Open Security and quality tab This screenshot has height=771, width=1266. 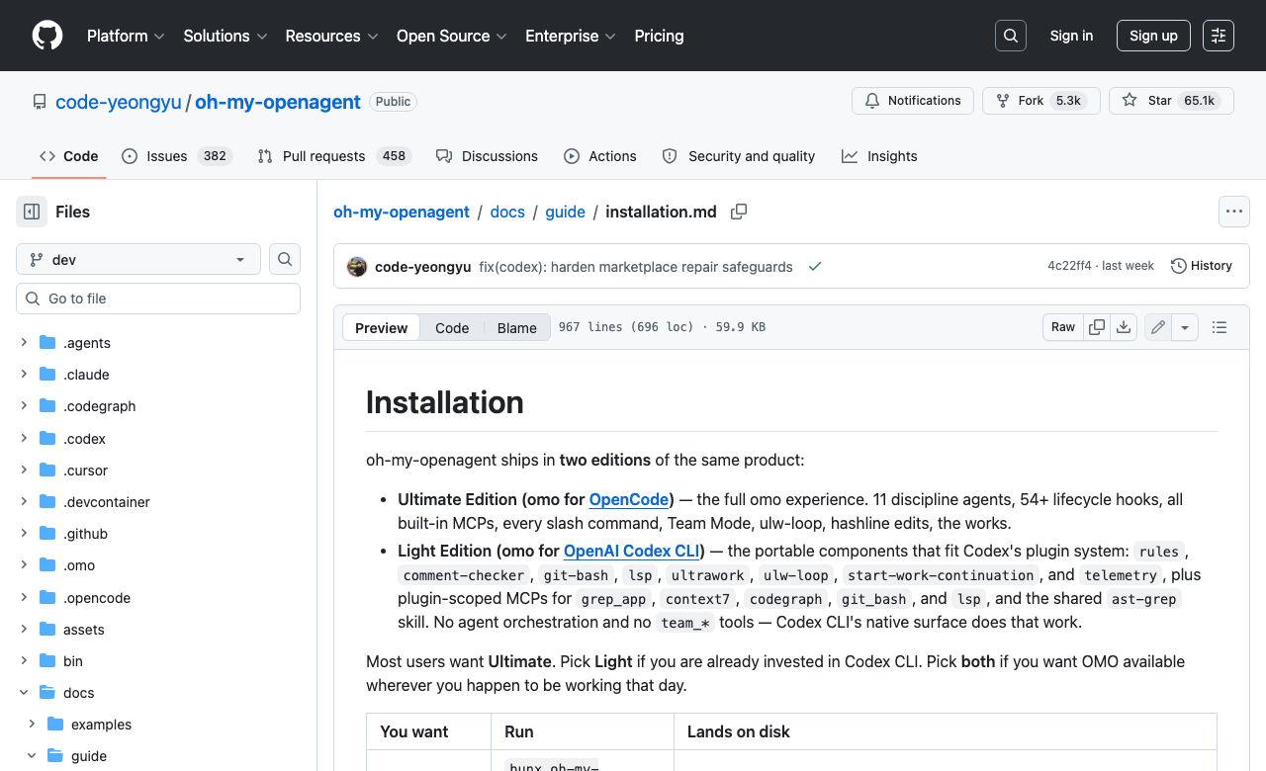coord(739,156)
